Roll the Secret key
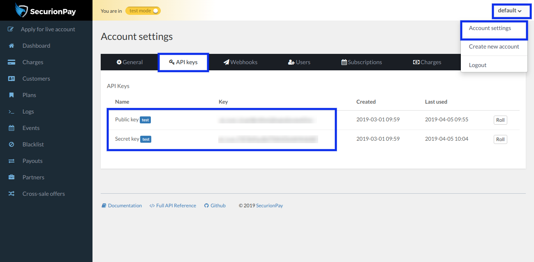The image size is (534, 262). tap(500, 139)
